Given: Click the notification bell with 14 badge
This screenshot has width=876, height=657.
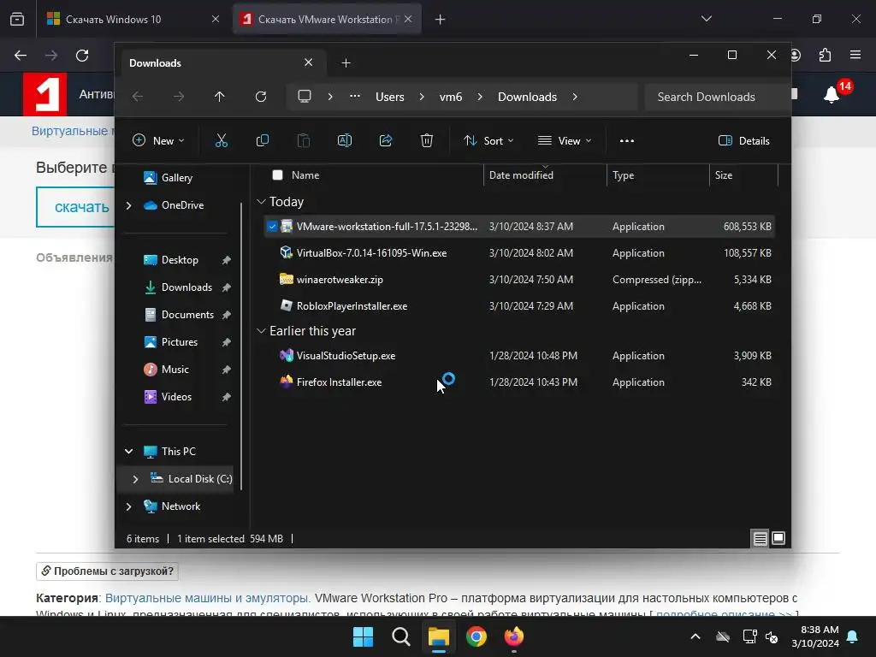Looking at the screenshot, I should tap(832, 95).
